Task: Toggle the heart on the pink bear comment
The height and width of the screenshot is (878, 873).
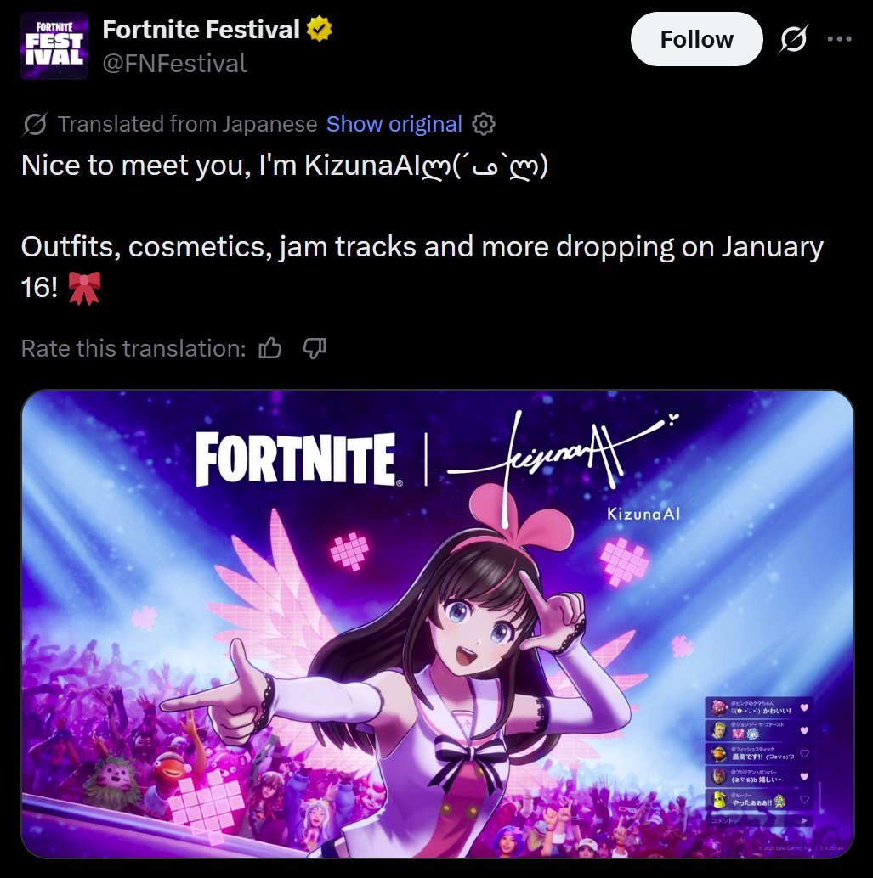Action: 804,707
